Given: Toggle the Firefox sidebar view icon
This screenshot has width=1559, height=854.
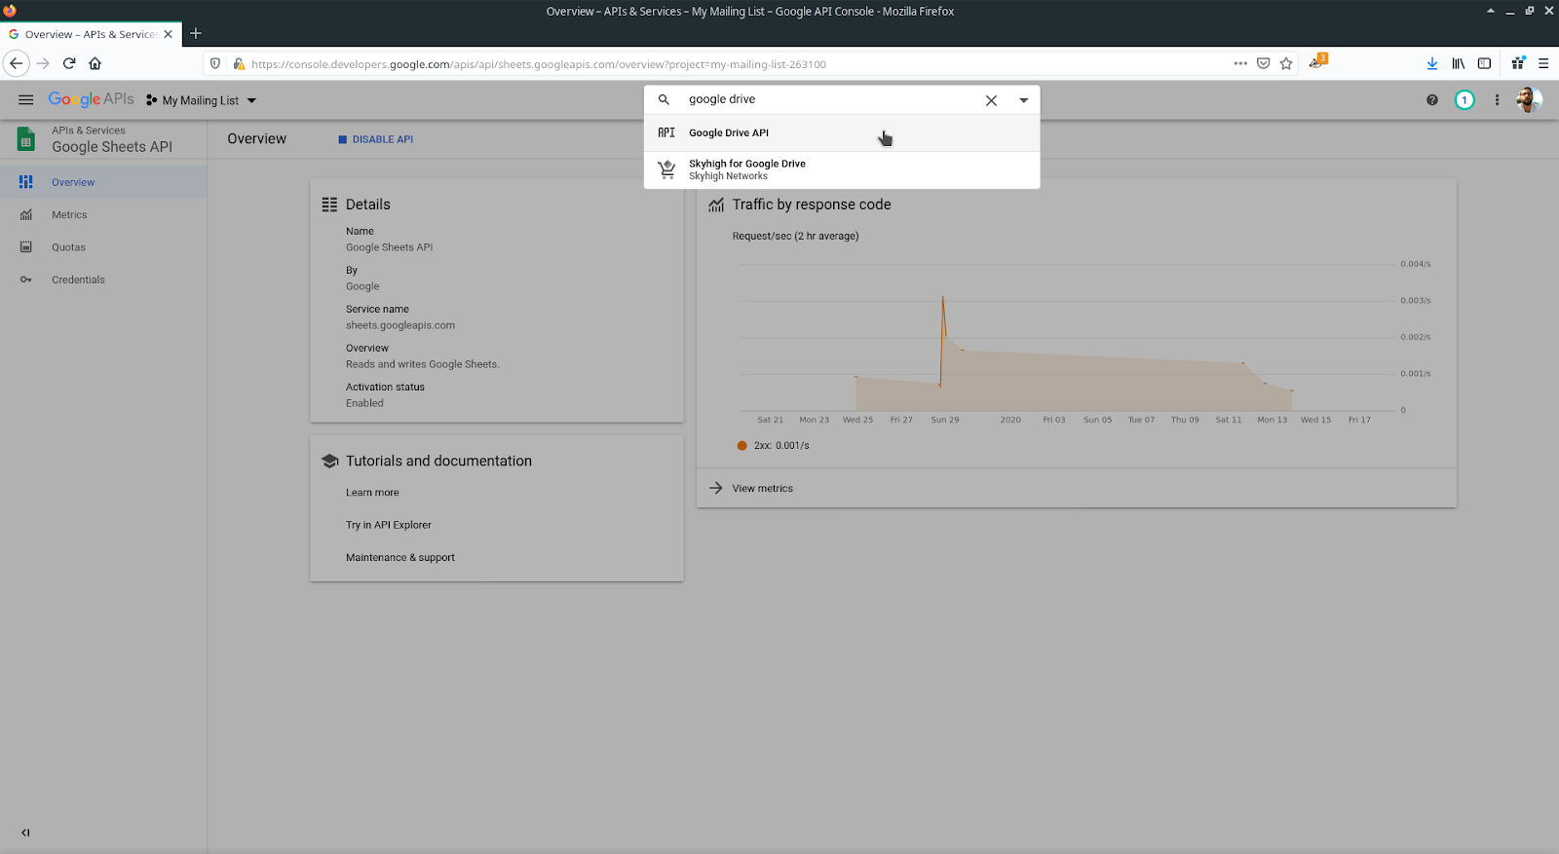Looking at the screenshot, I should pyautogui.click(x=1484, y=63).
